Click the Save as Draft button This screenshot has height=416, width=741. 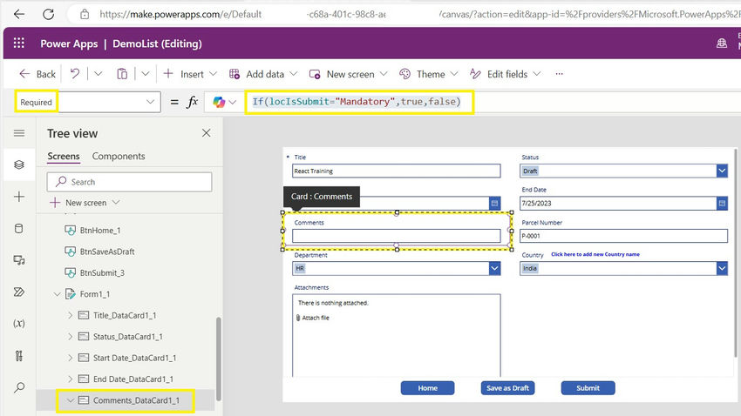(507, 387)
